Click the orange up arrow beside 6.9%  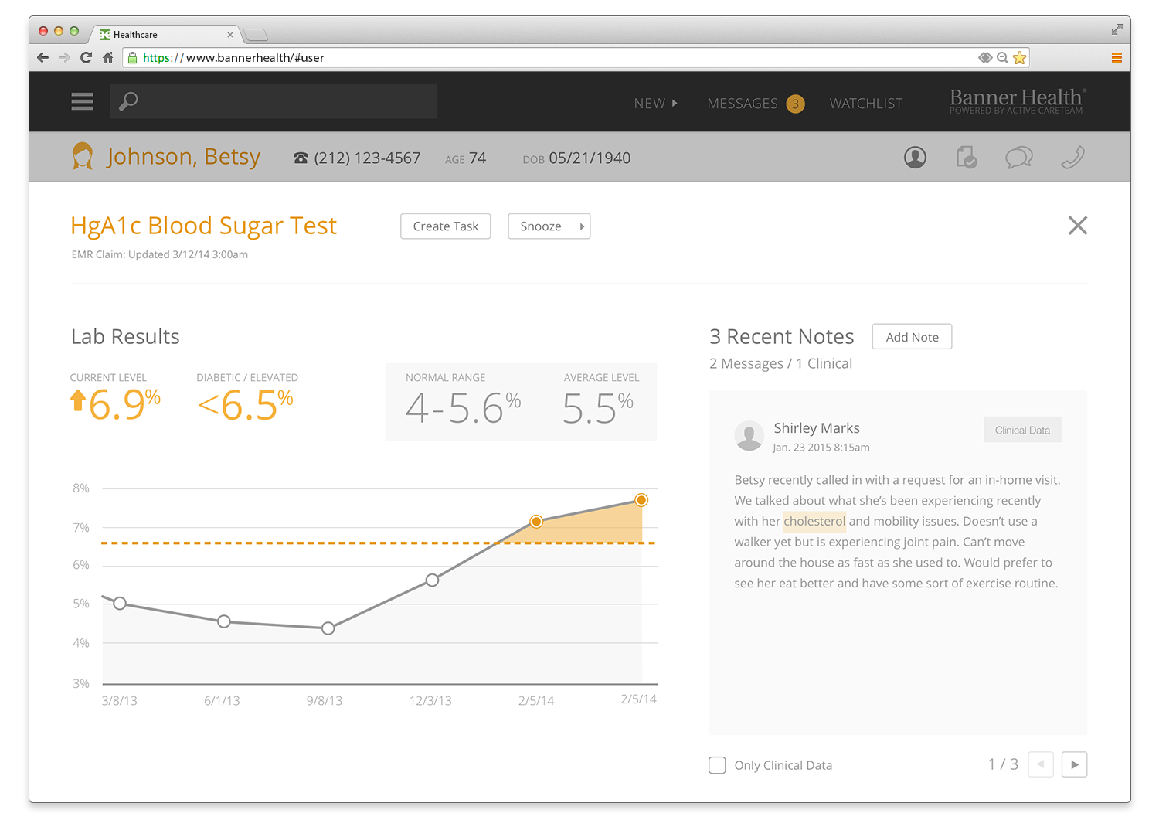point(77,400)
